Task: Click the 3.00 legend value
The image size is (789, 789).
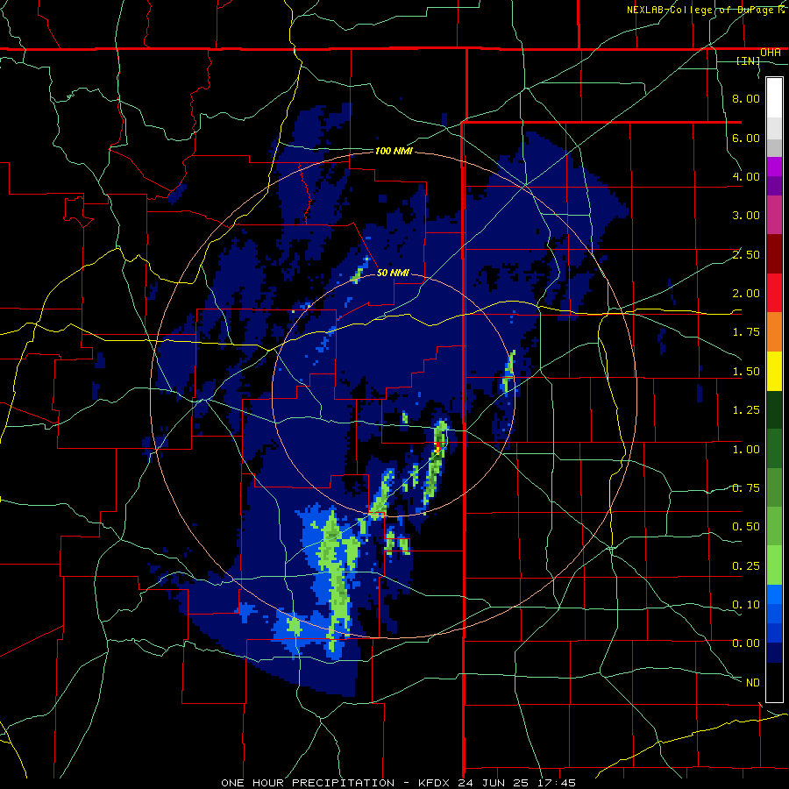Action: pos(746,215)
